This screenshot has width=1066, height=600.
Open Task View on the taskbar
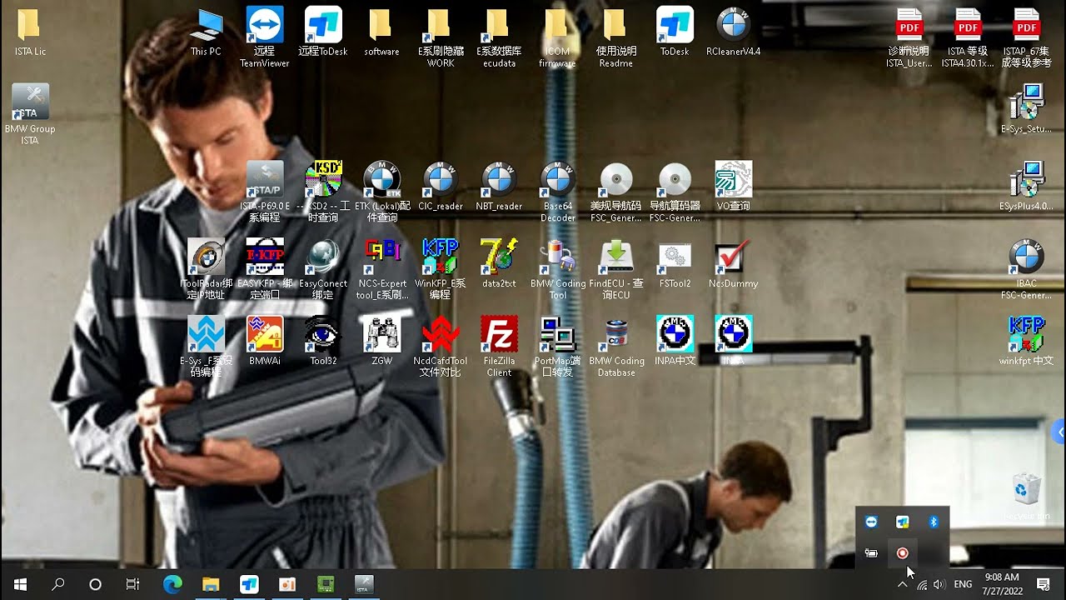pyautogui.click(x=132, y=584)
